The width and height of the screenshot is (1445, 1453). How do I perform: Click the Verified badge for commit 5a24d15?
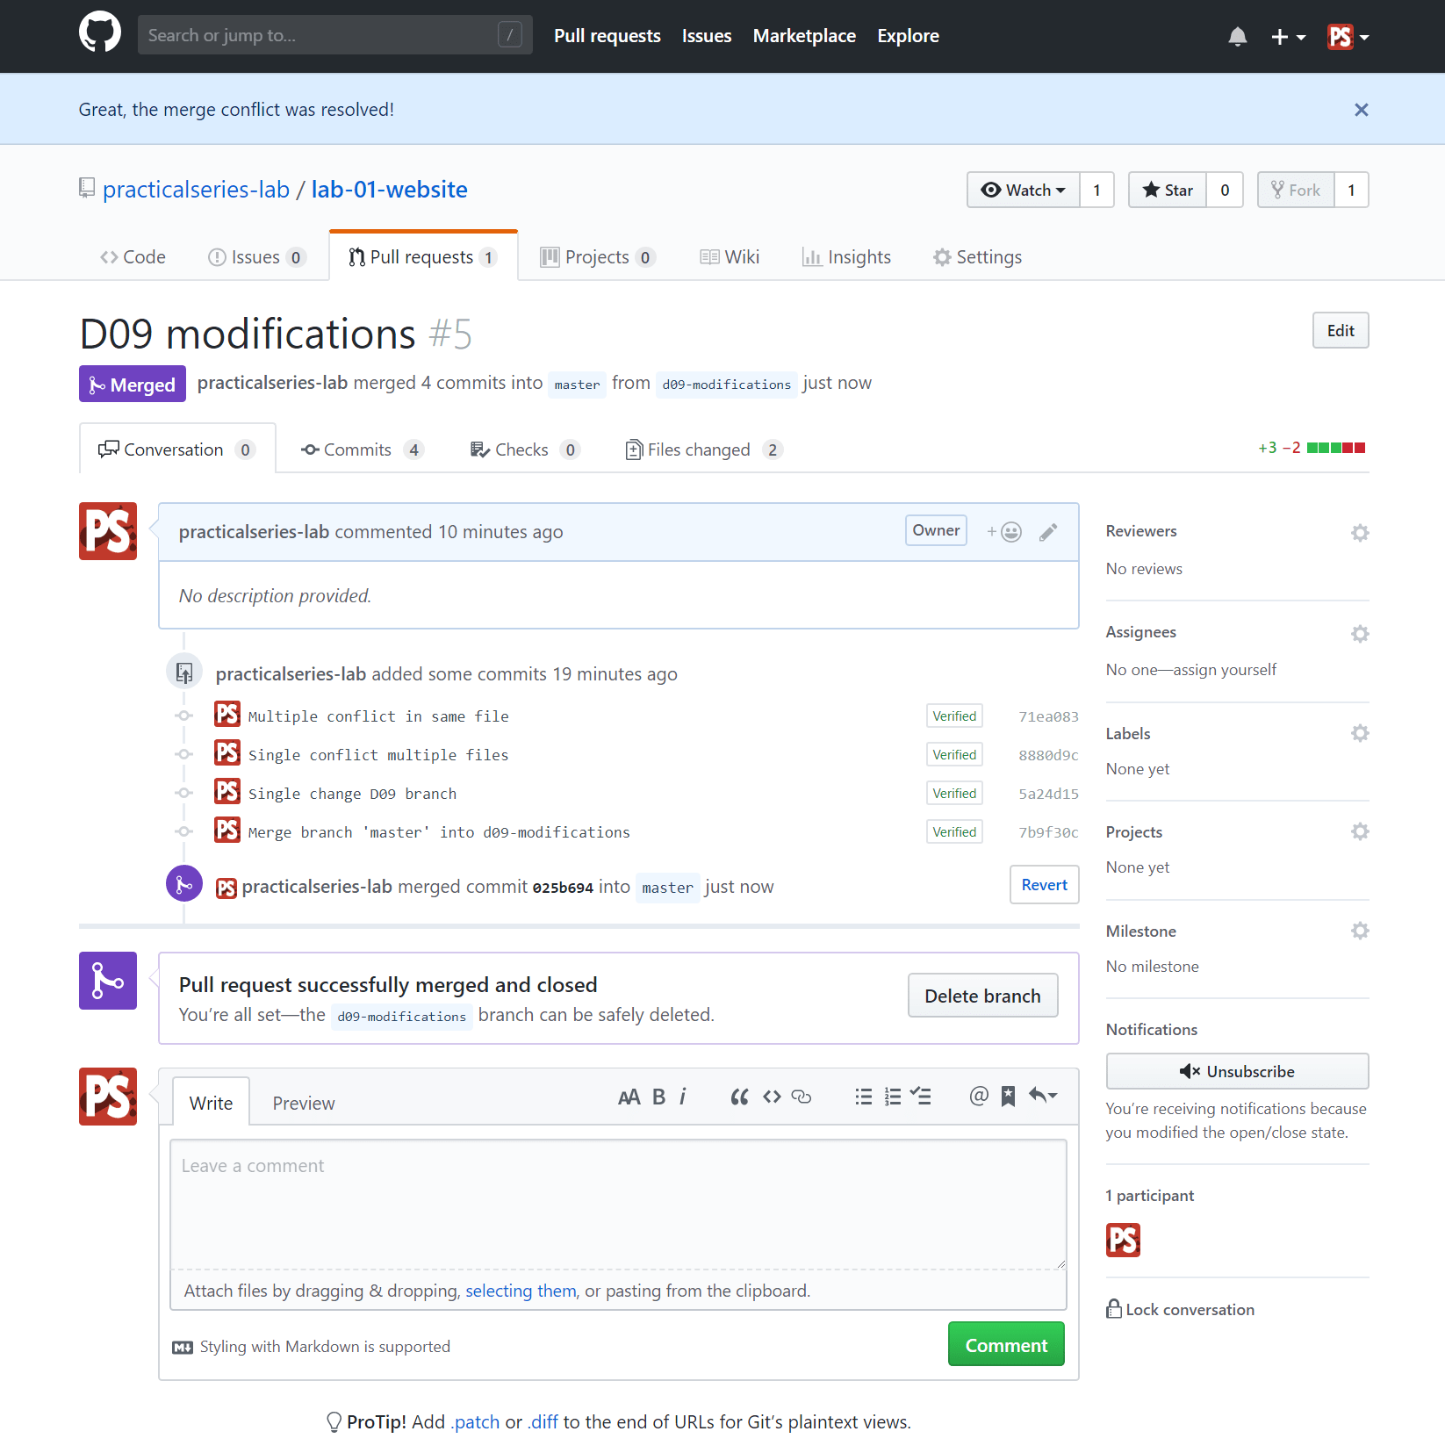coord(954,794)
